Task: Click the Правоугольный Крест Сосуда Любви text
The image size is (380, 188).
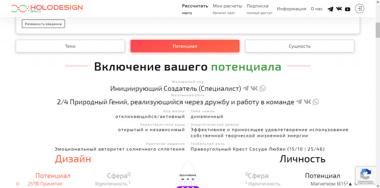Action: 257,149
